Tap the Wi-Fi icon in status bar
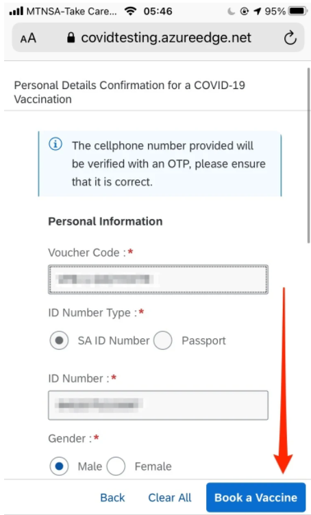This screenshot has width=311, height=515. (x=130, y=11)
